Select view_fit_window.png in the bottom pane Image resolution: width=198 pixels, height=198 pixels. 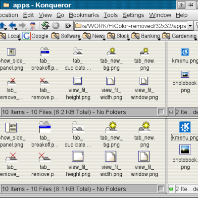pos(144,156)
